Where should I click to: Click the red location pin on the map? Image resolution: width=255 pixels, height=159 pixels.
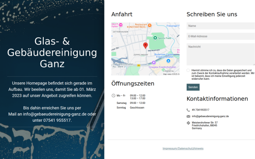point(145,46)
